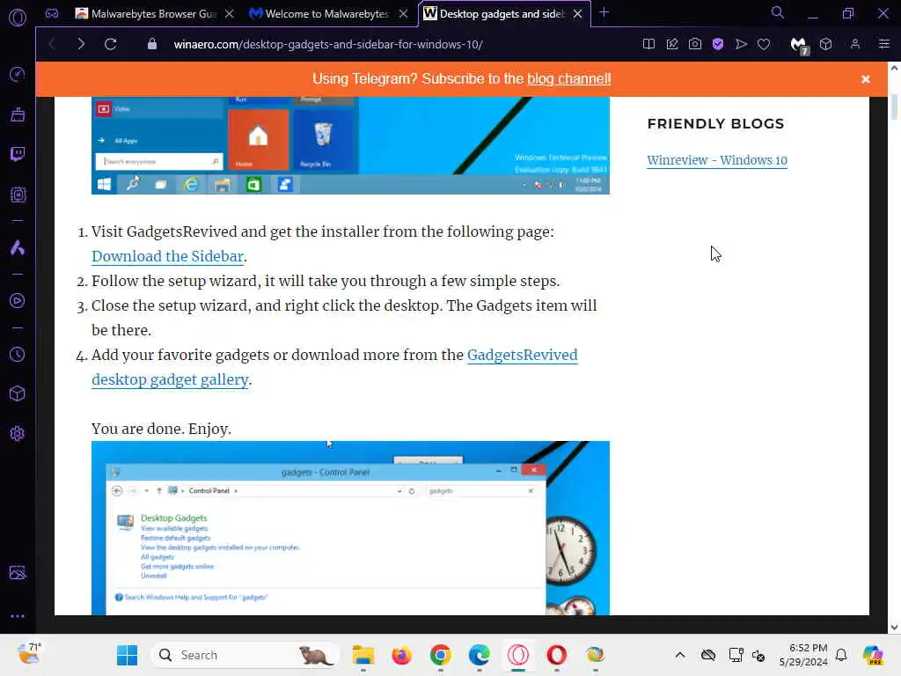
Task: Open GX Cleaner broom icon in sidebar
Action: [x=18, y=115]
